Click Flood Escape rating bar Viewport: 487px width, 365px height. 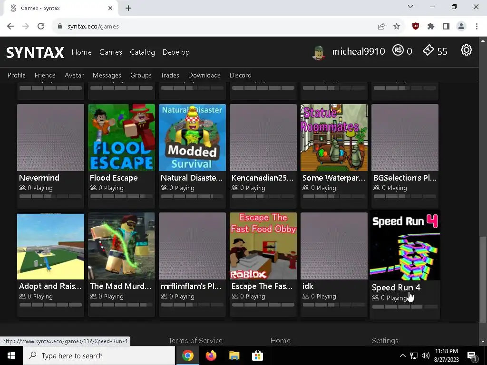click(x=121, y=196)
